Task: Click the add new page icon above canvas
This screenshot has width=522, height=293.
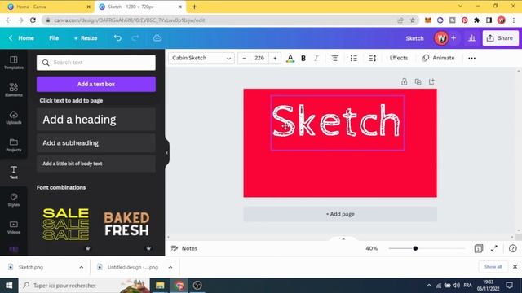Action: coord(431,81)
